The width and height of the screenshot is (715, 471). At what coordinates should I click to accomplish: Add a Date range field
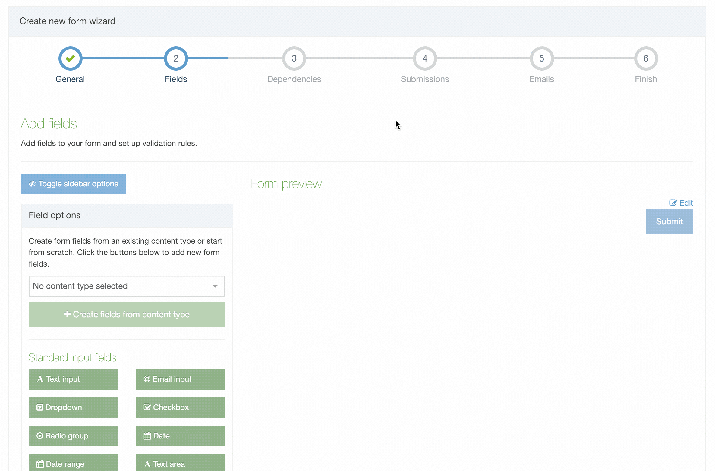(73, 463)
